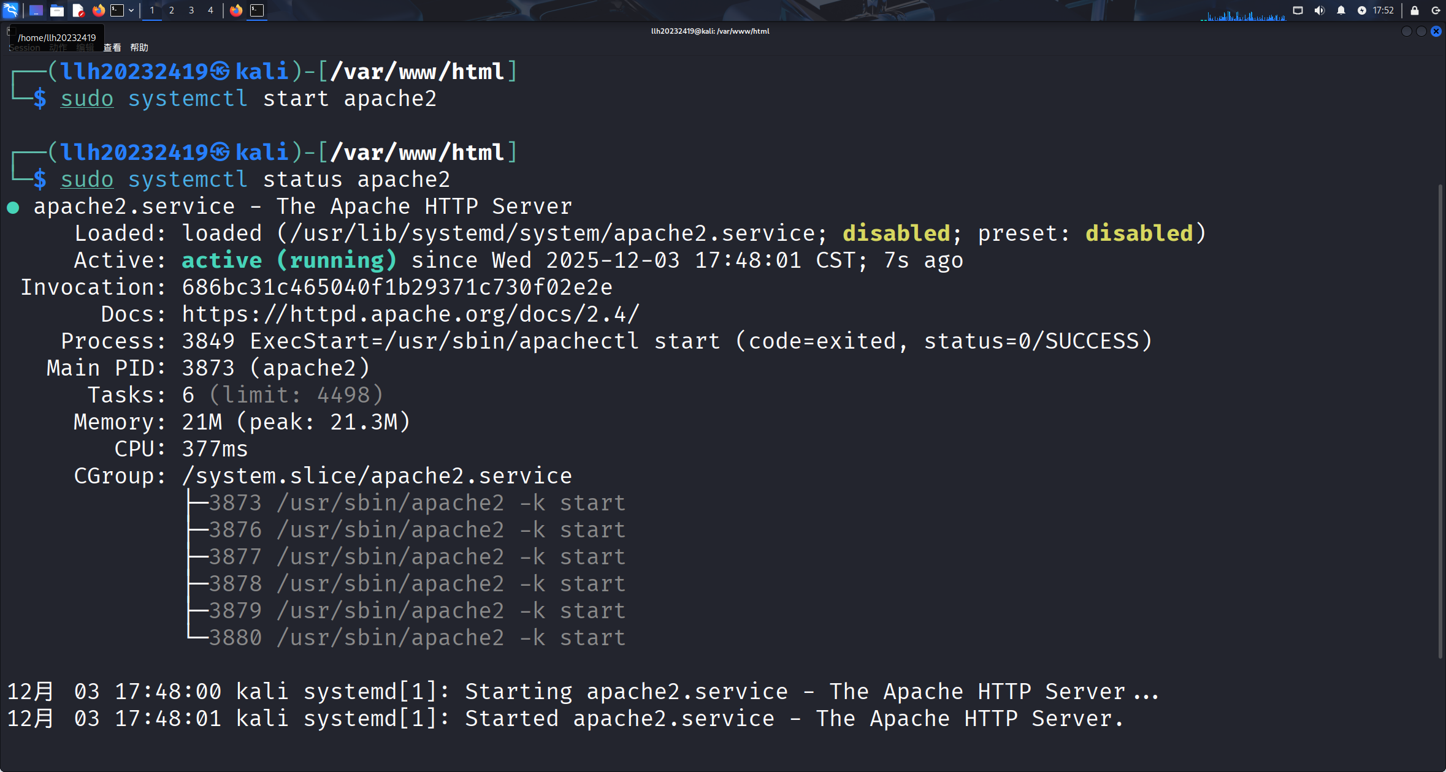The width and height of the screenshot is (1446, 772).
Task: Switch to workspace 2
Action: (x=172, y=10)
